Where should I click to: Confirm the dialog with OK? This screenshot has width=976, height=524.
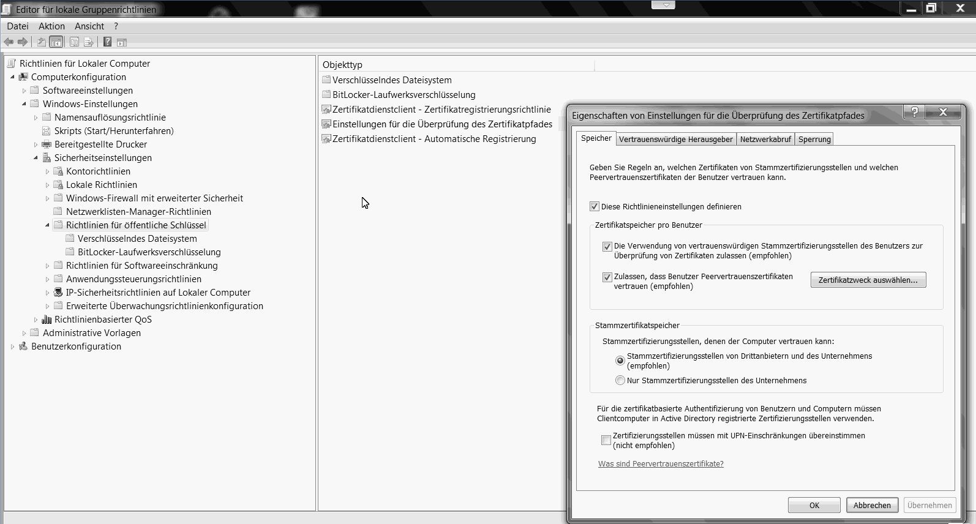point(814,505)
